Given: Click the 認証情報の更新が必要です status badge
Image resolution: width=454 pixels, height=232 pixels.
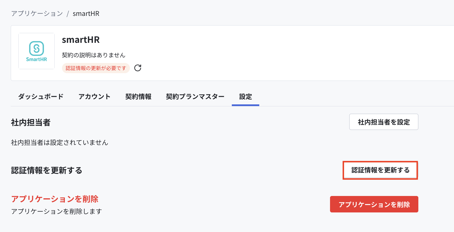Looking at the screenshot, I should 96,68.
